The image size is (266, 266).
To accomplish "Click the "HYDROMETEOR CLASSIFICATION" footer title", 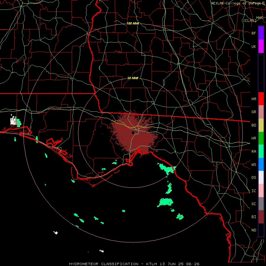I will point(104,264).
